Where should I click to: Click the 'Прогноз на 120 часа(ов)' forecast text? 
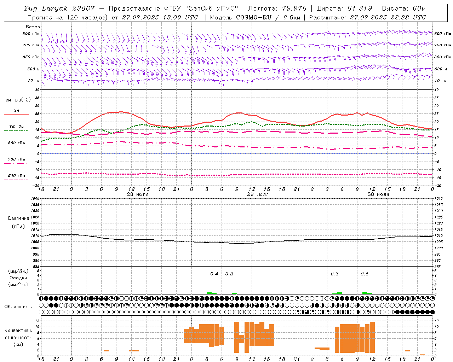68,17
